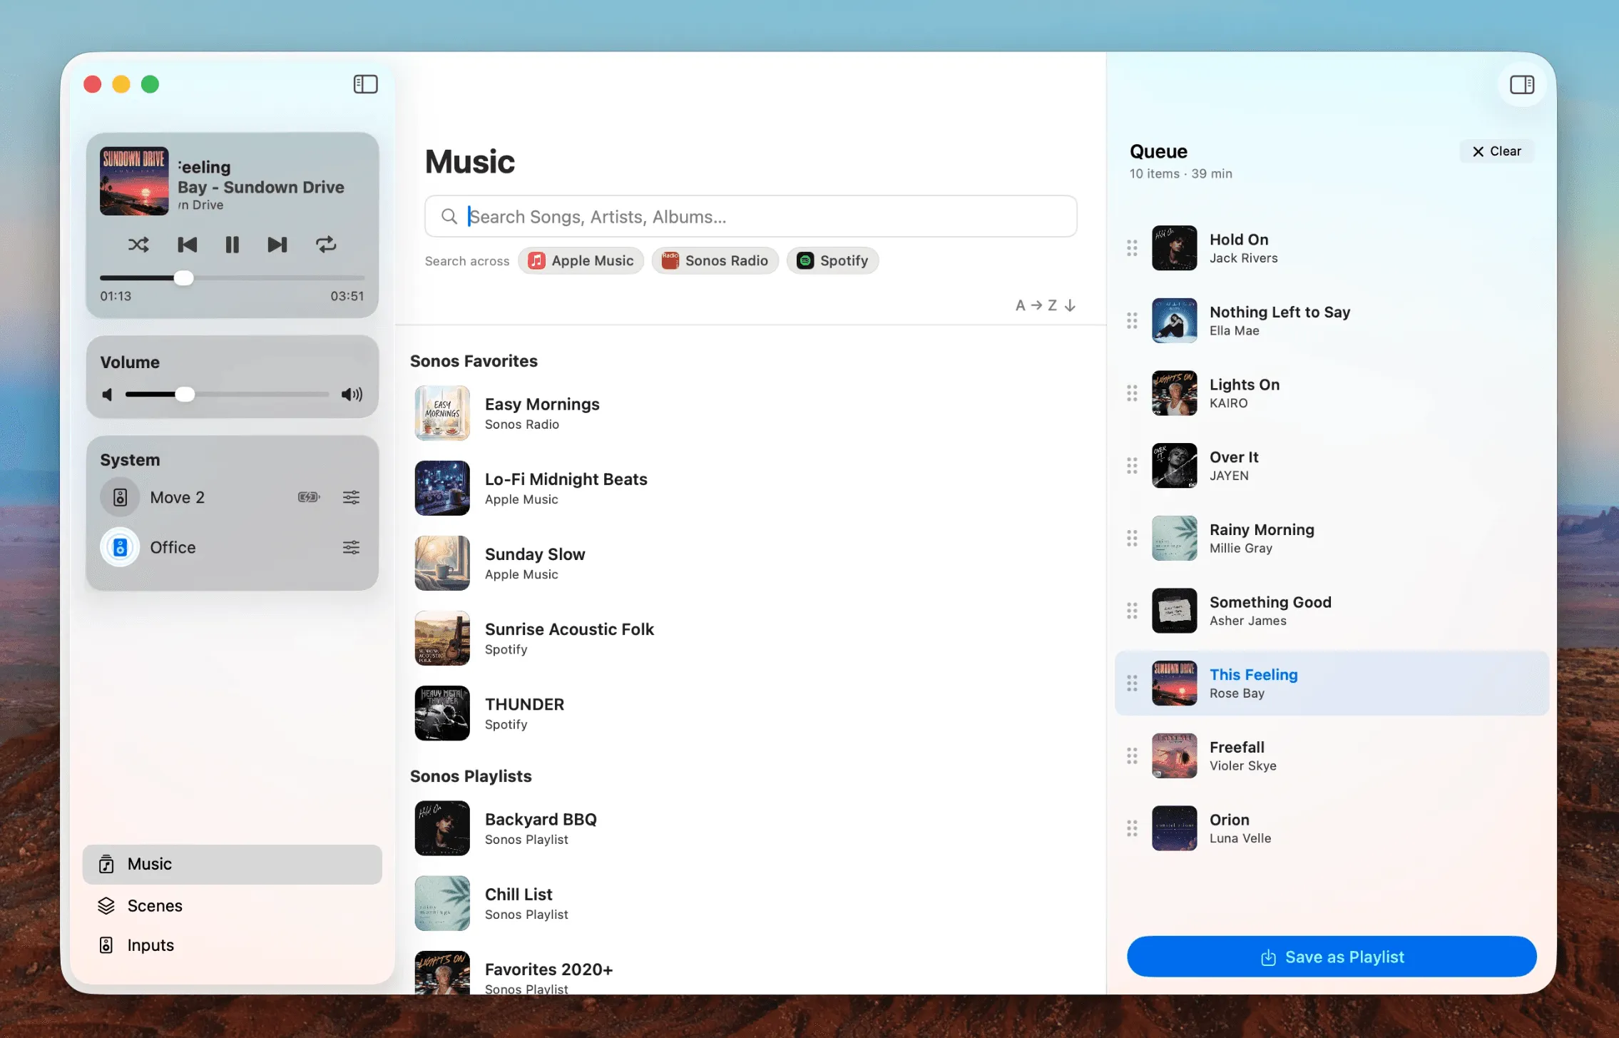Select the Move 2 speaker icon
1619x1038 pixels.
click(x=120, y=497)
